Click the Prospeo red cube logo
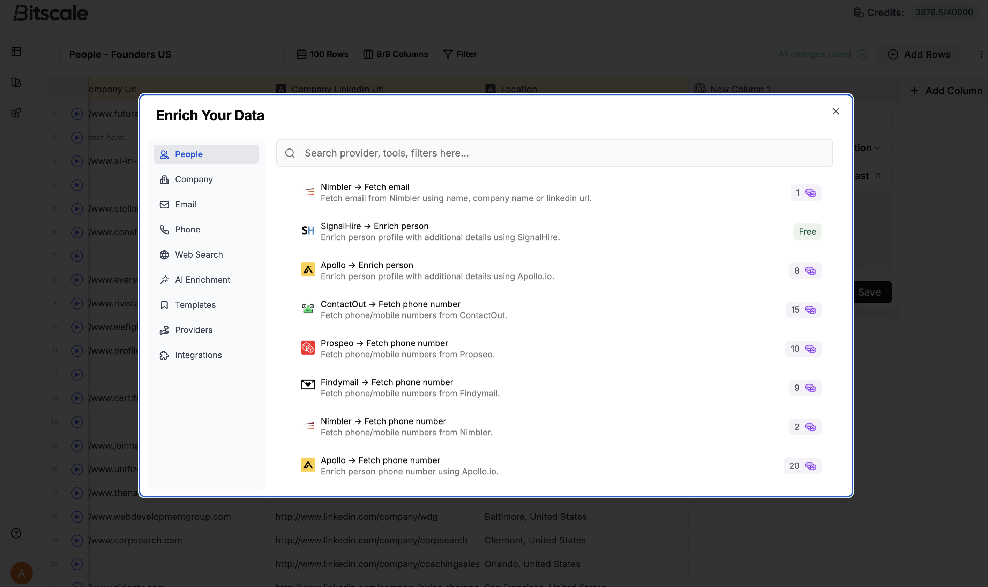Viewport: 988px width, 587px height. click(x=308, y=348)
